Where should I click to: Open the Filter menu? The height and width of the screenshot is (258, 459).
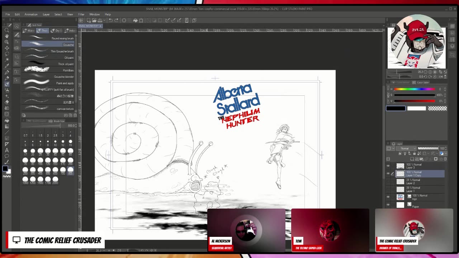tap(81, 14)
